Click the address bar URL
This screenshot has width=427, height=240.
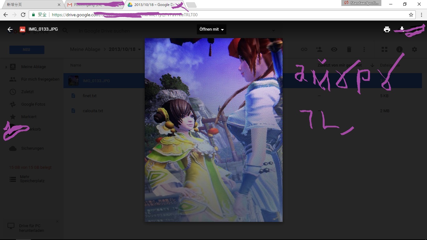point(124,15)
